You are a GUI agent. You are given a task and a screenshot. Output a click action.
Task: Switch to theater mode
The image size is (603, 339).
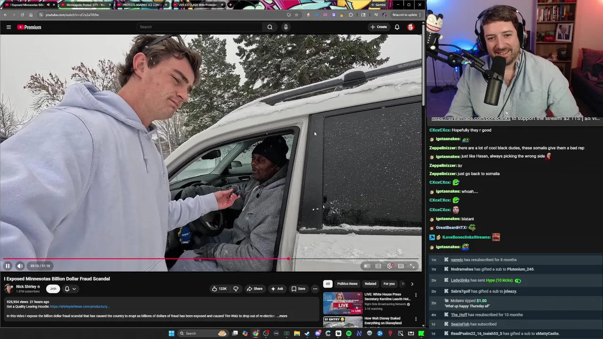401,266
